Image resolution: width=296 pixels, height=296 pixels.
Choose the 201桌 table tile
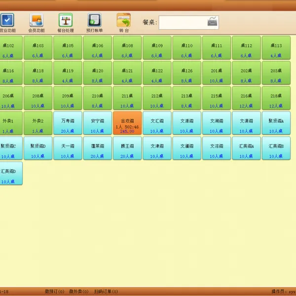pyautogui.click(x=217, y=73)
